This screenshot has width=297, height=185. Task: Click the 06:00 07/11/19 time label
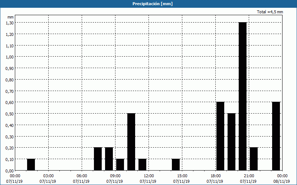(x=81, y=179)
